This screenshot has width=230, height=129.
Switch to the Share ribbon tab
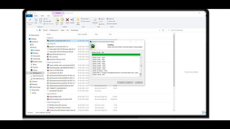pyautogui.click(x=42, y=16)
